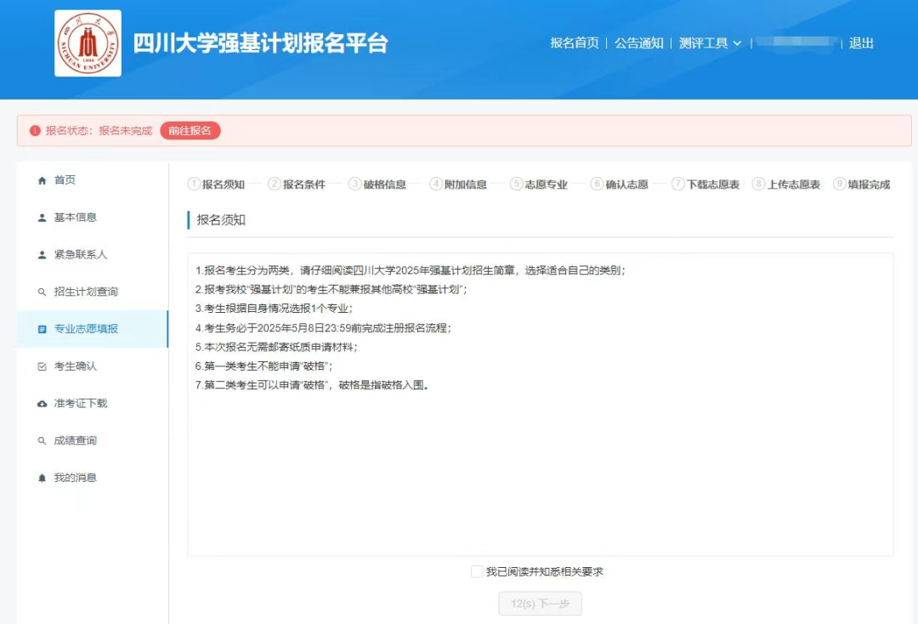Open 报名首页 in top navigation
Image resolution: width=918 pixels, height=624 pixels.
(x=575, y=43)
